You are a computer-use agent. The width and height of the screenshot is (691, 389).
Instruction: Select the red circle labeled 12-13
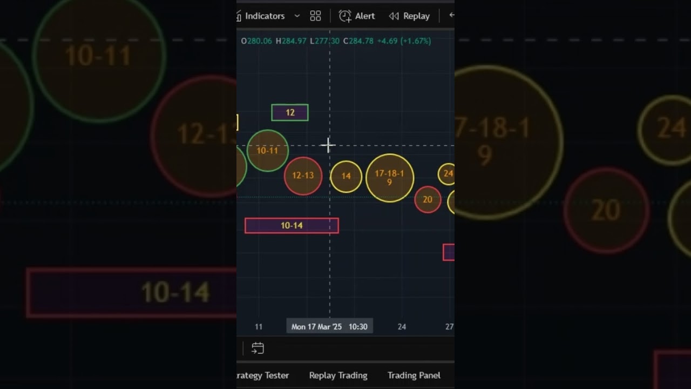pyautogui.click(x=303, y=176)
